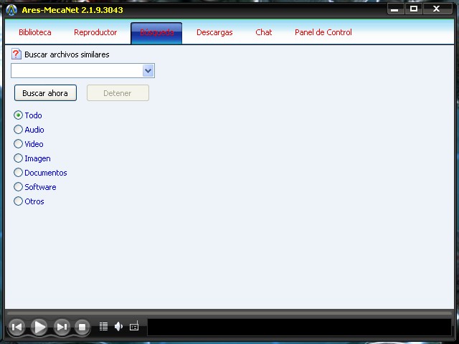
Task: Click the Ares logo in title bar
Action: [x=11, y=10]
